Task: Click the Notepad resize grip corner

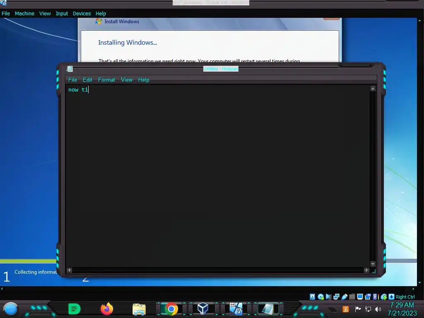Action: click(x=374, y=271)
